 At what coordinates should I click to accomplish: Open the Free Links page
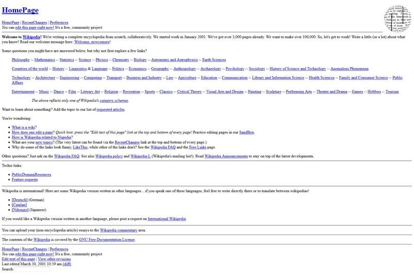198,147
